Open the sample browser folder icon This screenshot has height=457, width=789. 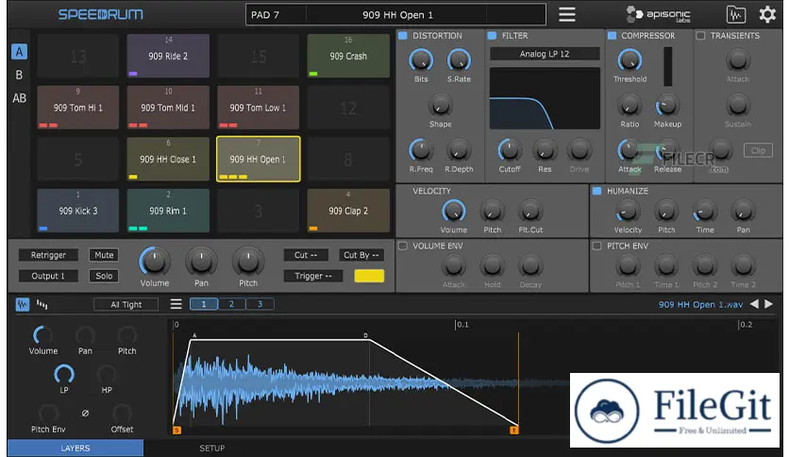(x=735, y=14)
